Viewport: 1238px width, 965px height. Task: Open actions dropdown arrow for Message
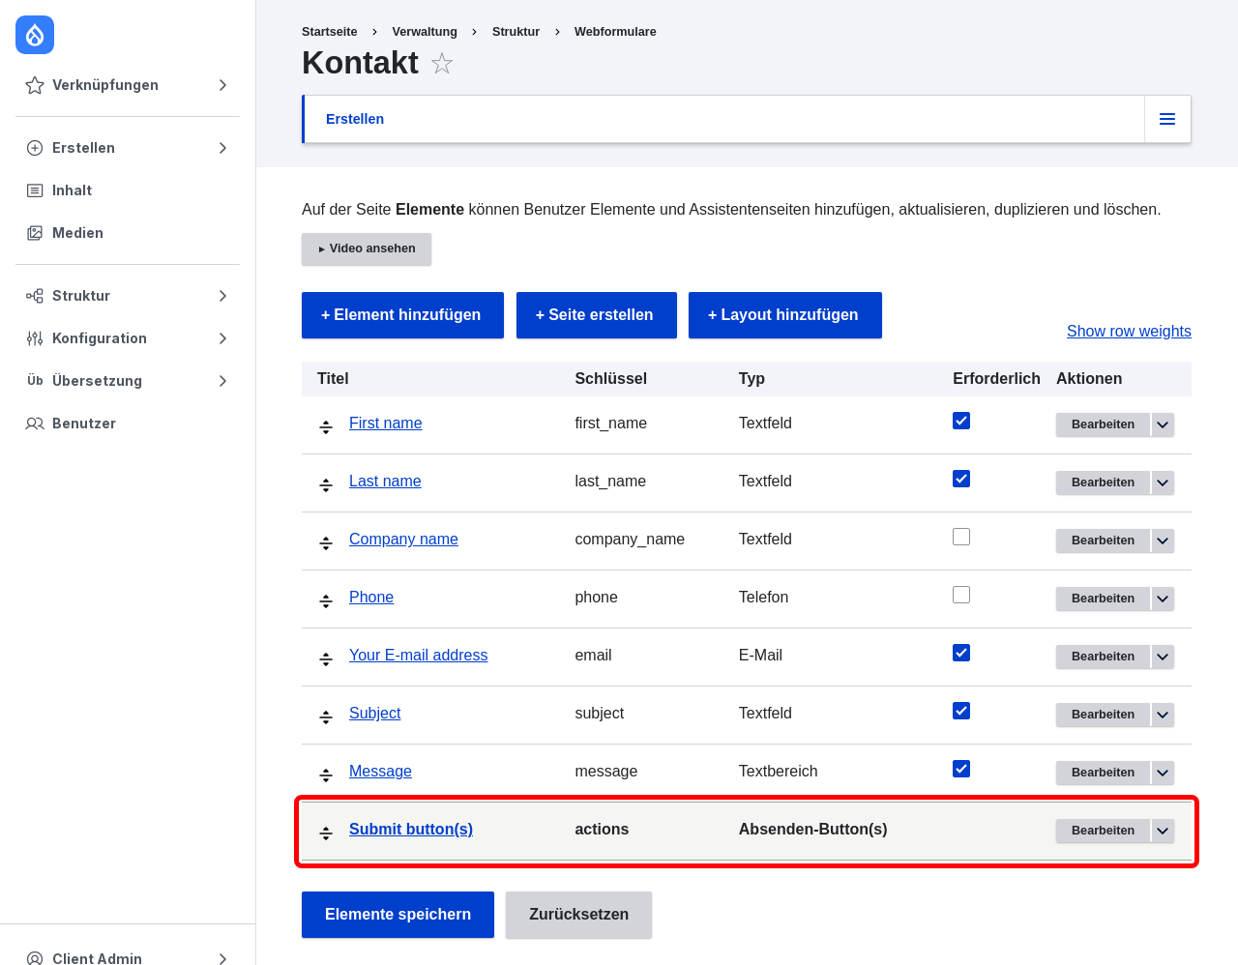click(1163, 773)
